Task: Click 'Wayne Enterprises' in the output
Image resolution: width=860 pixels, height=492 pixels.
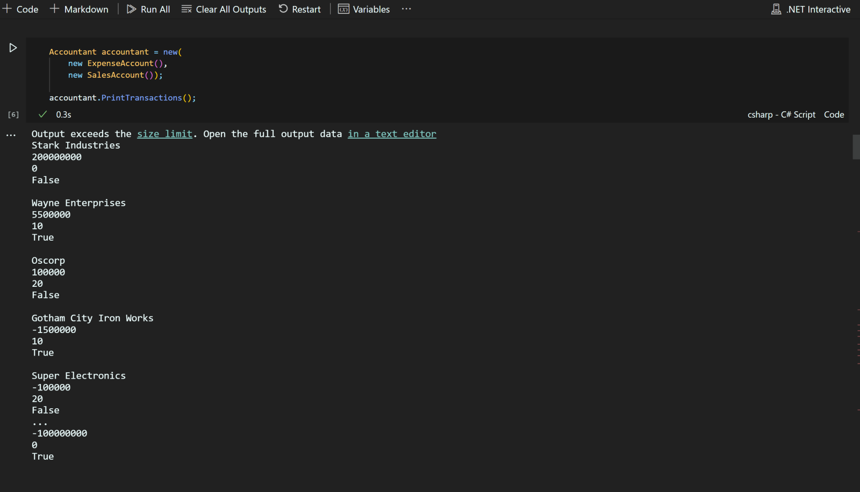Action: pyautogui.click(x=78, y=203)
